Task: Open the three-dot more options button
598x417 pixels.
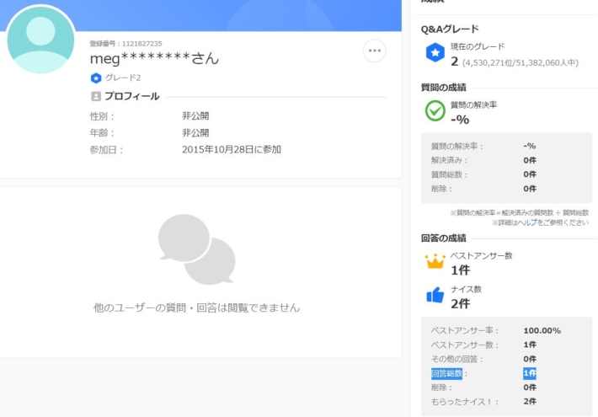Action: click(x=374, y=51)
